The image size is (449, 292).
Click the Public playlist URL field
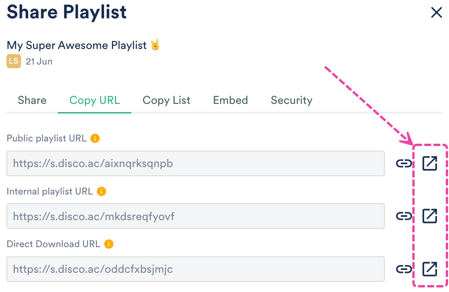coord(195,163)
